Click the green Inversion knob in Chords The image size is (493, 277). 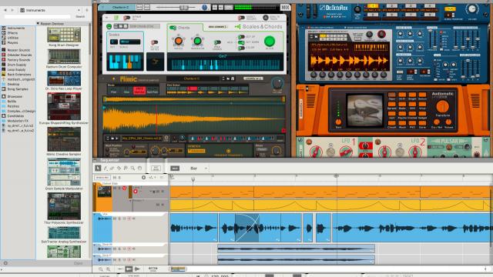(197, 41)
